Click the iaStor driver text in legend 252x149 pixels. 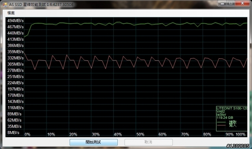221,114
